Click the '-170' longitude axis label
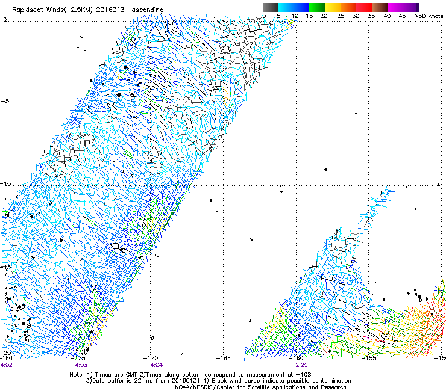The height and width of the screenshot is (391, 446). 151,358
